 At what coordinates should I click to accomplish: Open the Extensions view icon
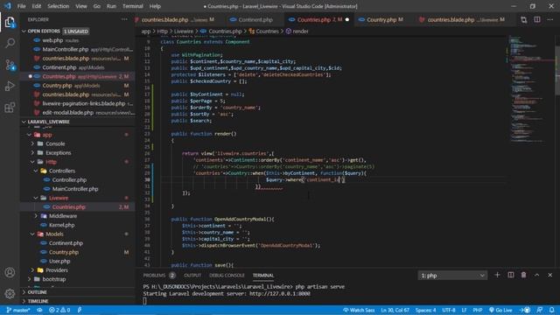tap(10, 108)
